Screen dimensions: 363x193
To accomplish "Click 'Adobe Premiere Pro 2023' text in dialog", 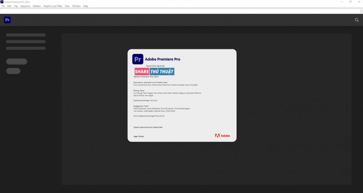I will click(x=146, y=77).
